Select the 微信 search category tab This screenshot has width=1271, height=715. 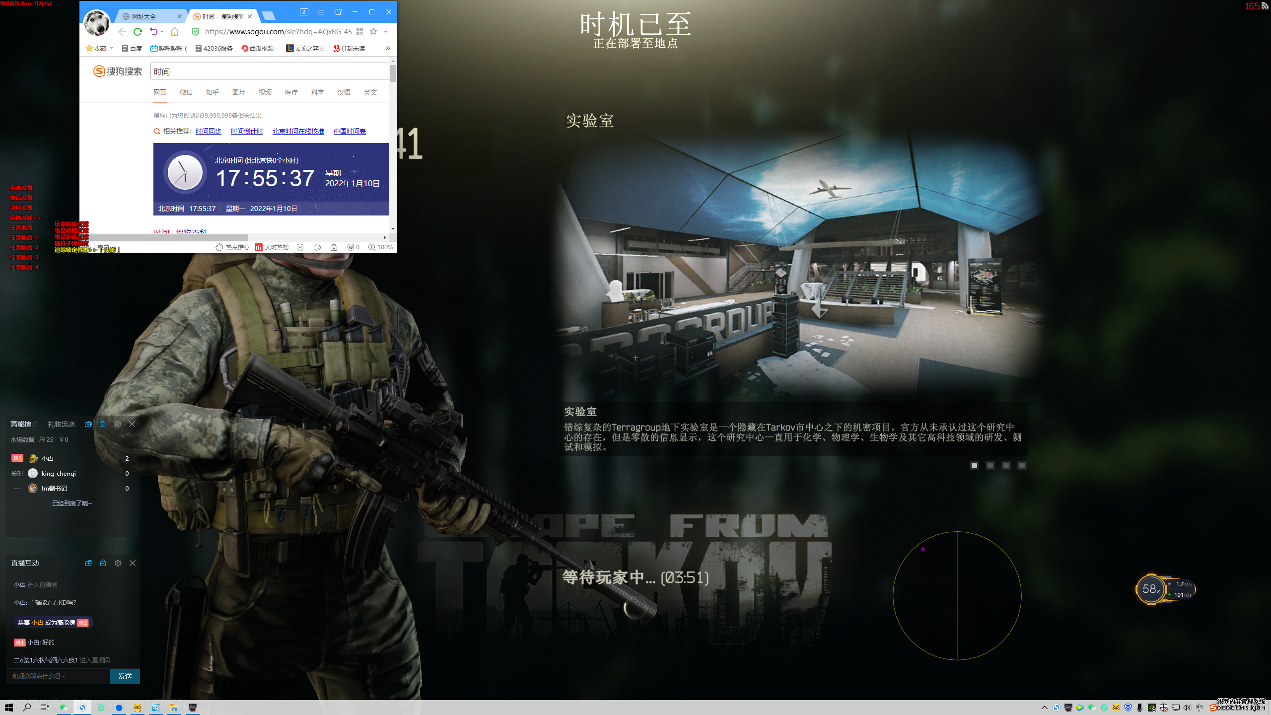pyautogui.click(x=186, y=92)
